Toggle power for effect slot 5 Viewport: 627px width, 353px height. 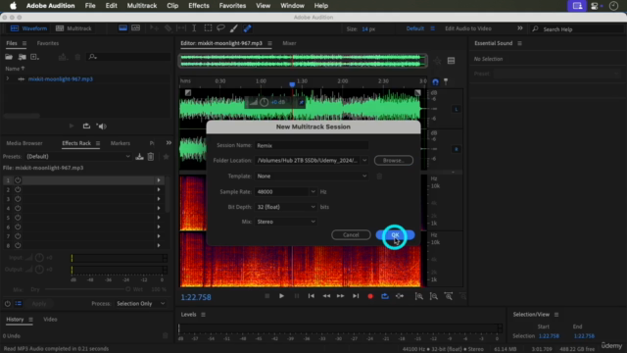tap(18, 218)
